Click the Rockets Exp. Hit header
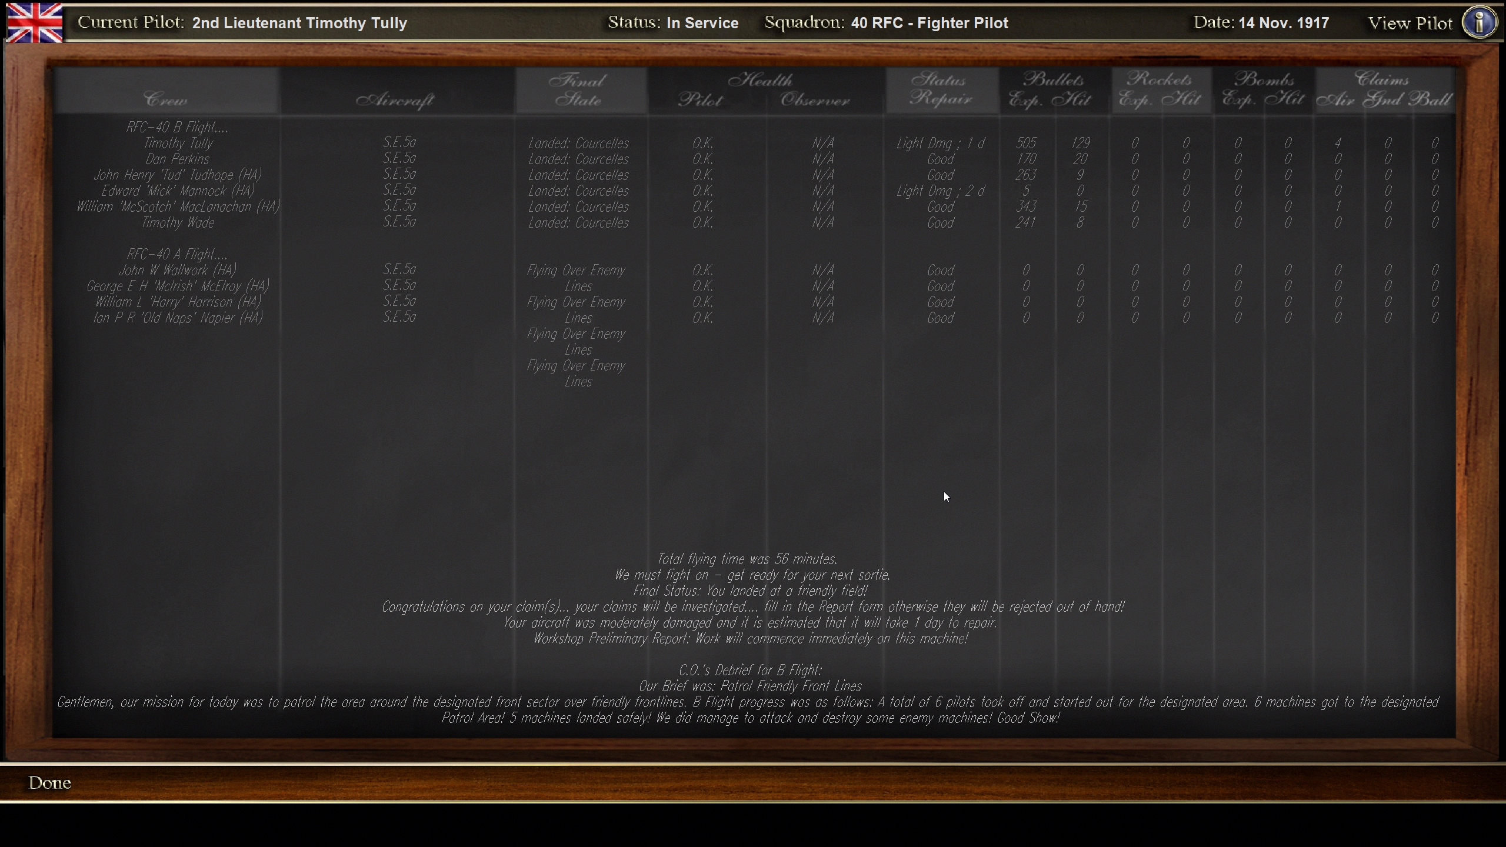The height and width of the screenshot is (847, 1506). click(x=1160, y=89)
